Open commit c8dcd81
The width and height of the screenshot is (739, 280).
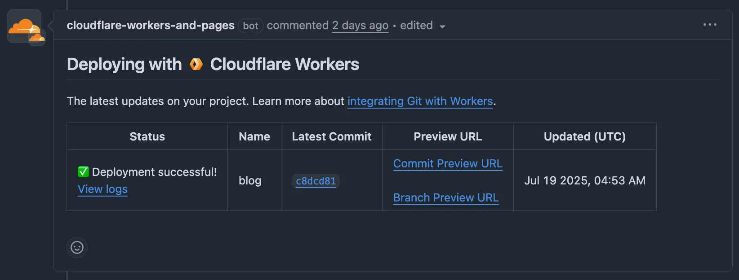tap(316, 181)
